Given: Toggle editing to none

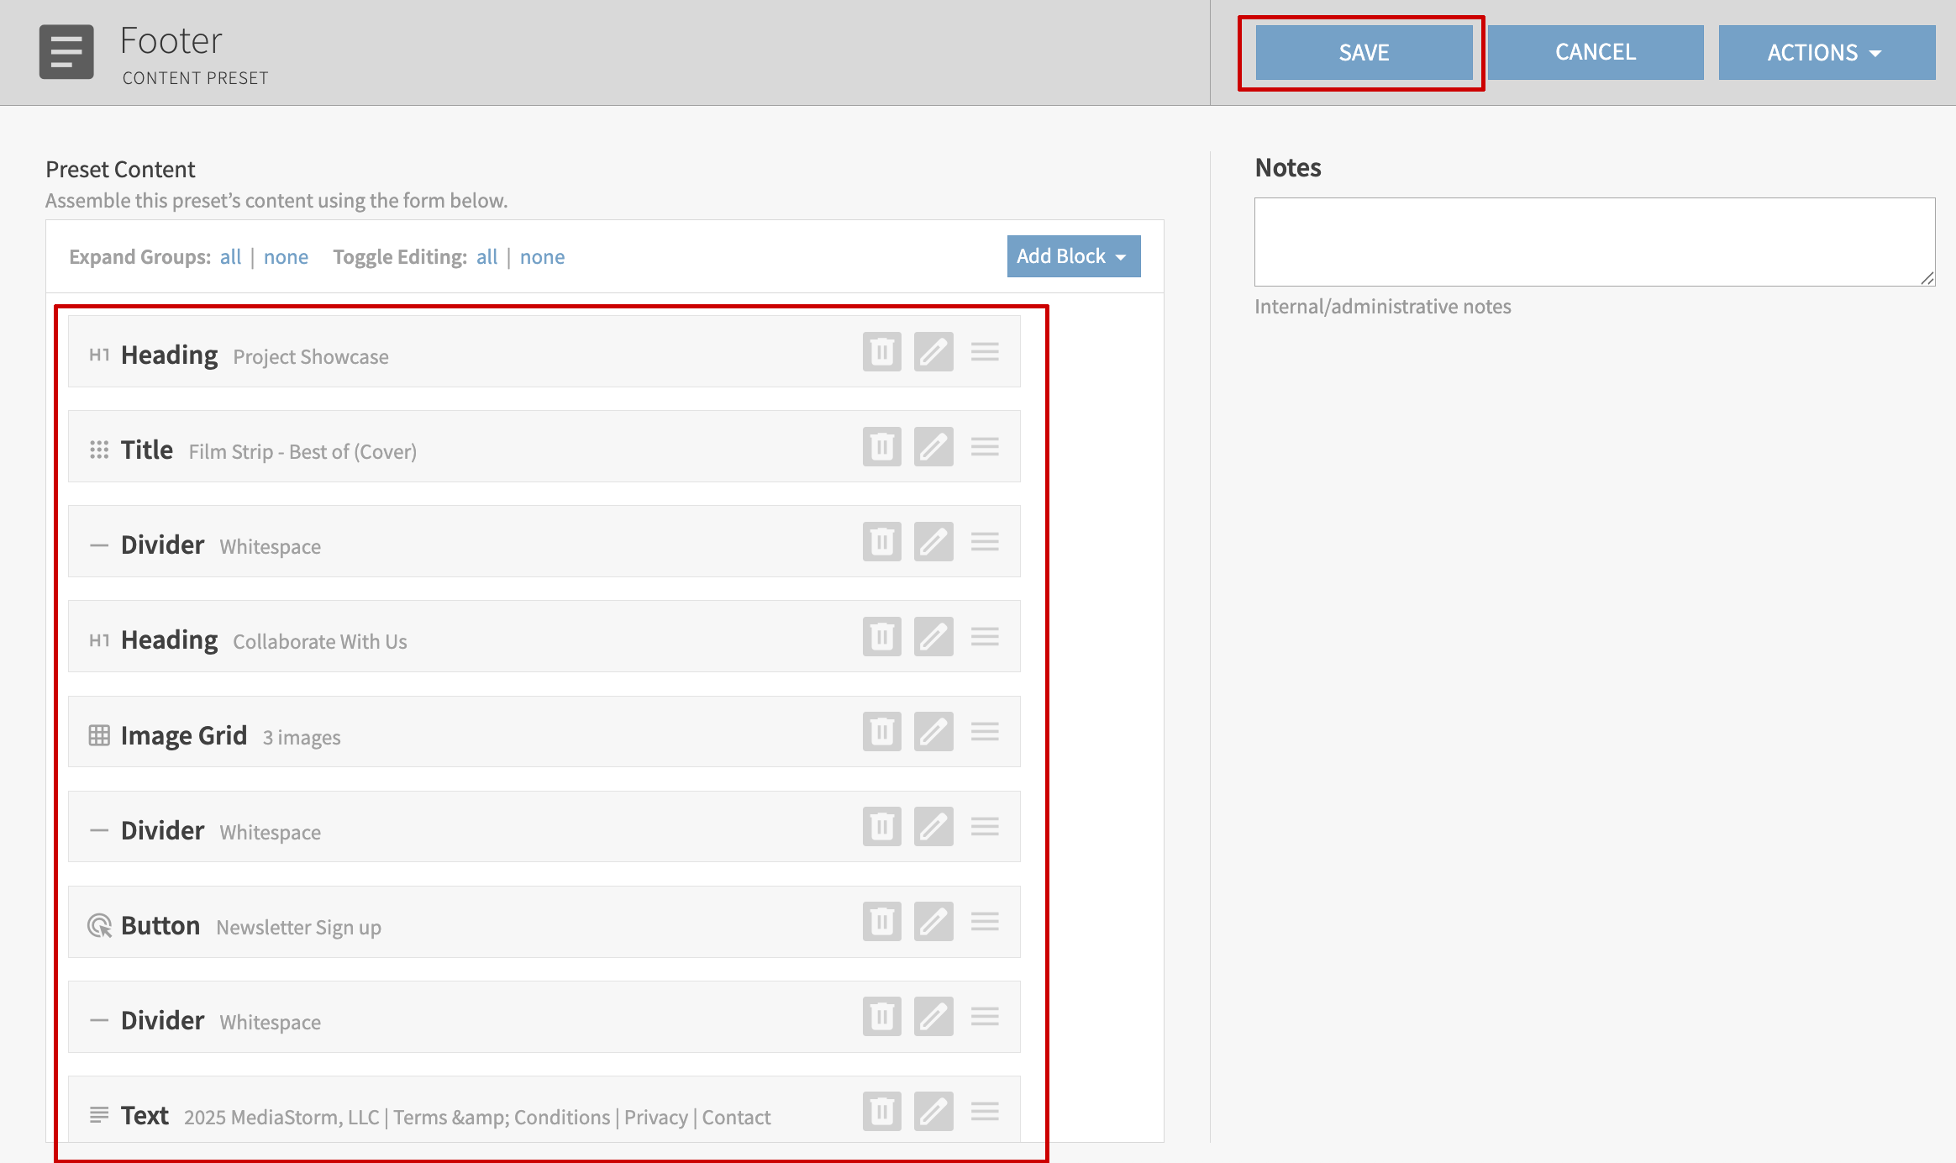Looking at the screenshot, I should [542, 257].
